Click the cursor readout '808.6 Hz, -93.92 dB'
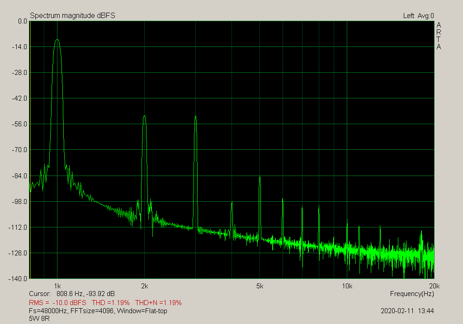Image resolution: width=463 pixels, height=324 pixels. [x=85, y=294]
